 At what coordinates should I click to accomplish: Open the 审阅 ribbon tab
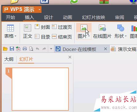[x=119, y=17]
